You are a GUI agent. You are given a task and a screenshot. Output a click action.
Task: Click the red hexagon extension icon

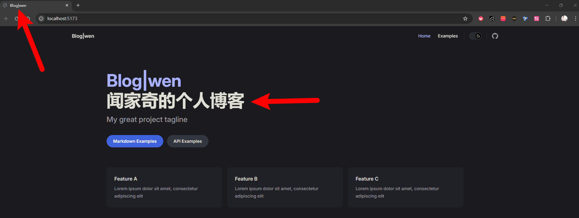480,19
